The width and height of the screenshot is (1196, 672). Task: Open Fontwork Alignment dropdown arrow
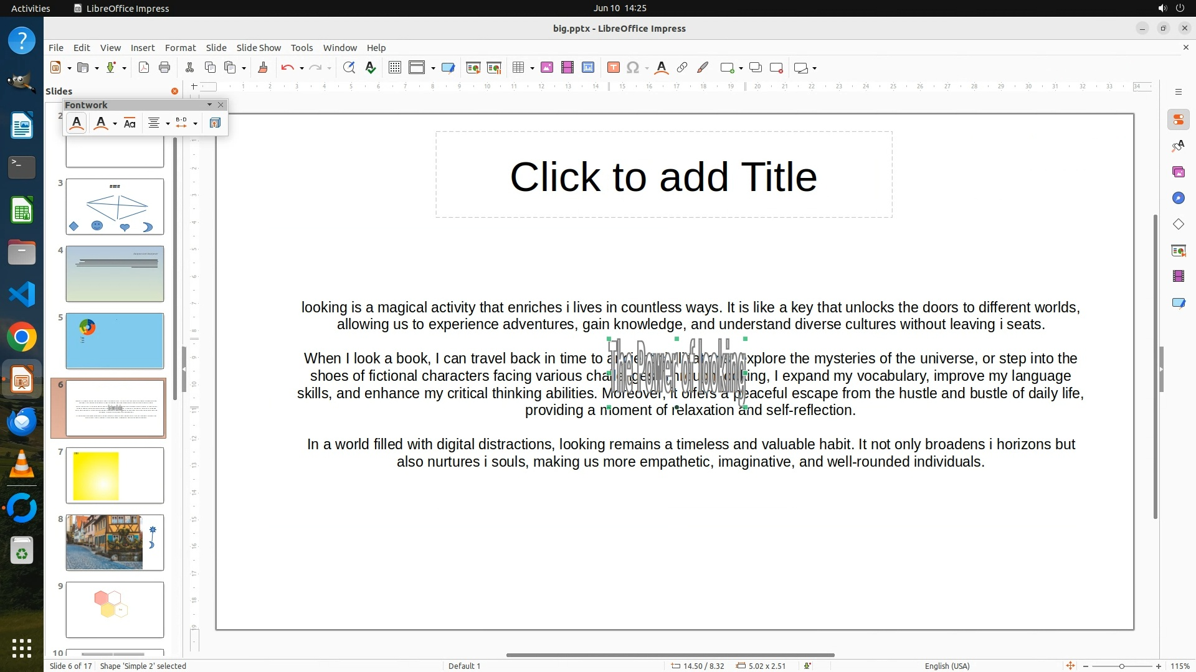point(168,123)
